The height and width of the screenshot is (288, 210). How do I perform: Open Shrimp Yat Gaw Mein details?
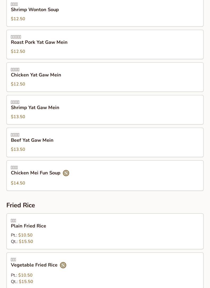tap(35, 108)
